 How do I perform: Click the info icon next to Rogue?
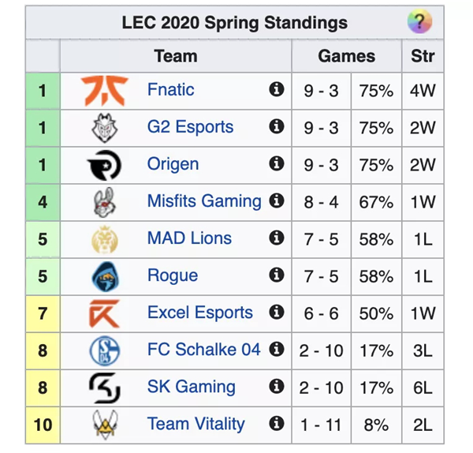click(277, 275)
